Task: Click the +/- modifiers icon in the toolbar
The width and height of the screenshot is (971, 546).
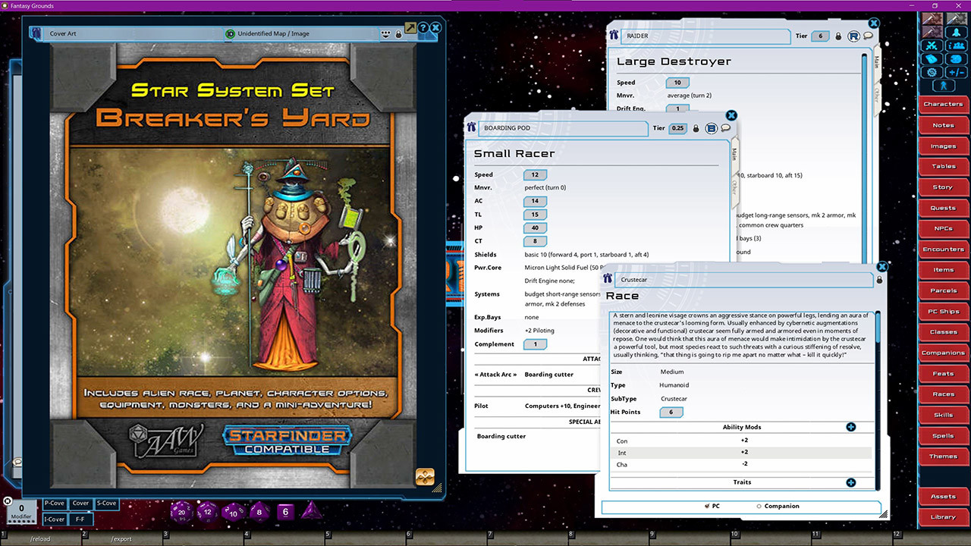Action: [957, 71]
